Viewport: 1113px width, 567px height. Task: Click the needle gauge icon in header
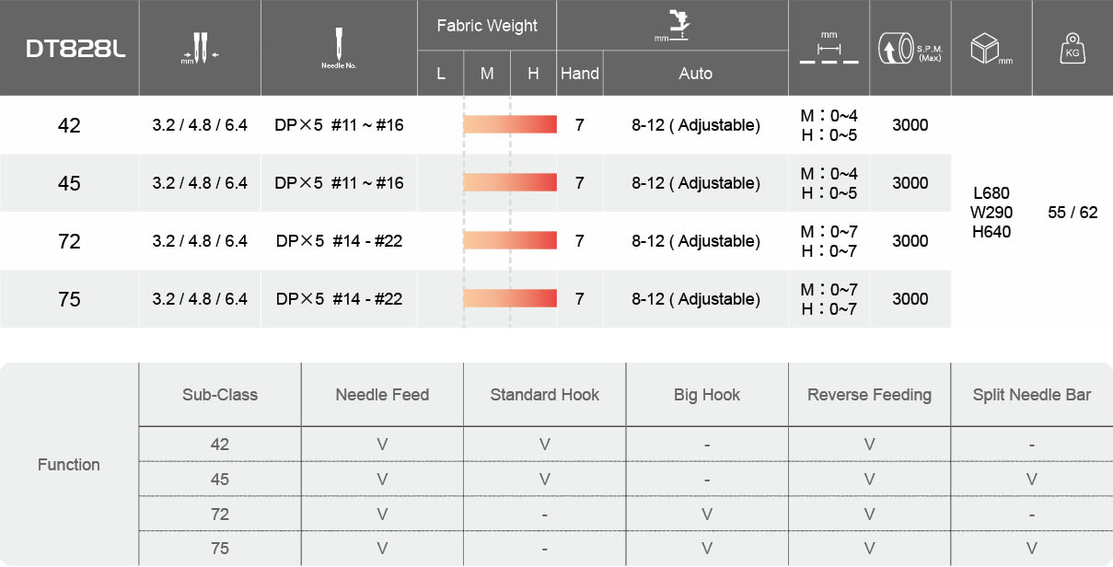(x=200, y=48)
